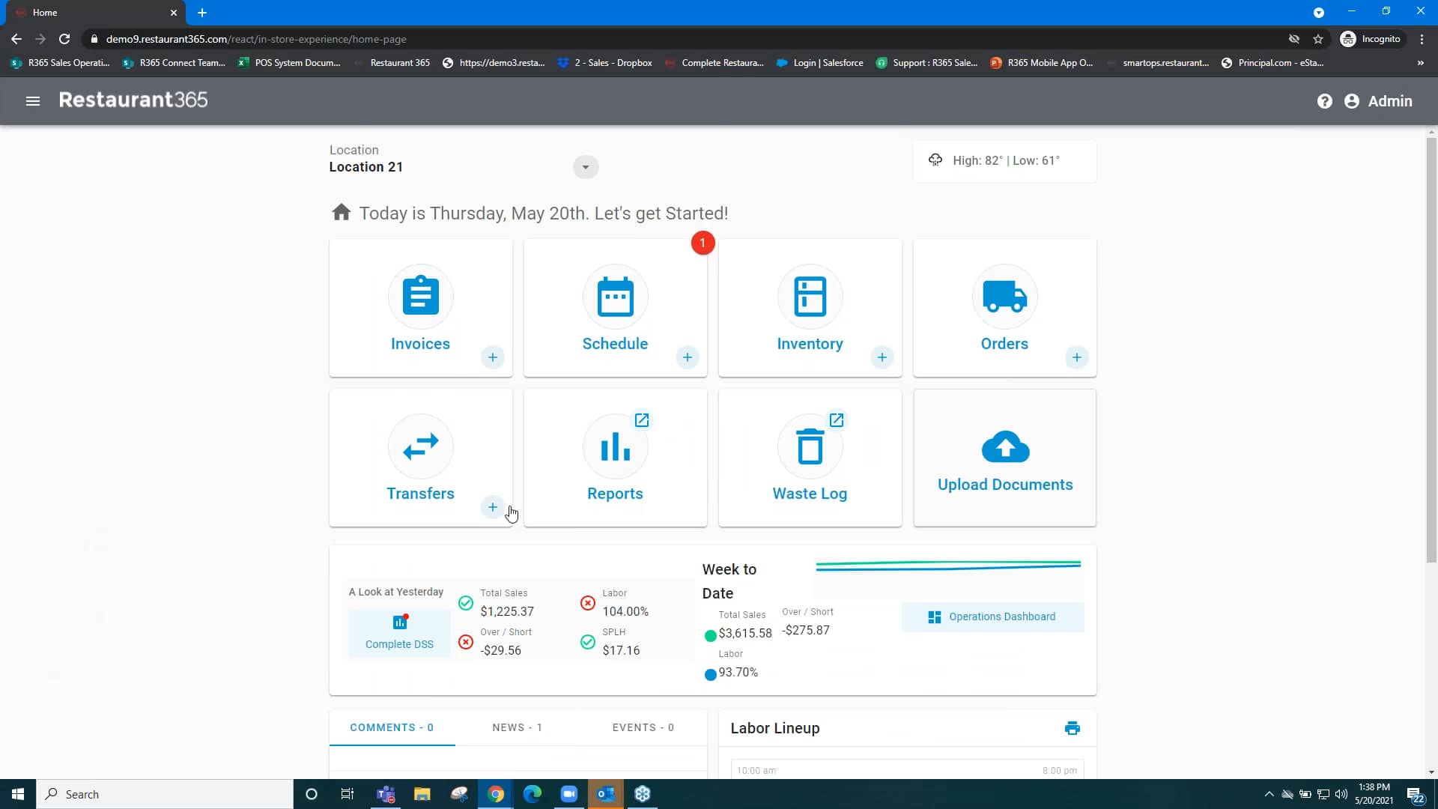The width and height of the screenshot is (1438, 809).
Task: Add a schedule entry via plus button
Action: [688, 357]
